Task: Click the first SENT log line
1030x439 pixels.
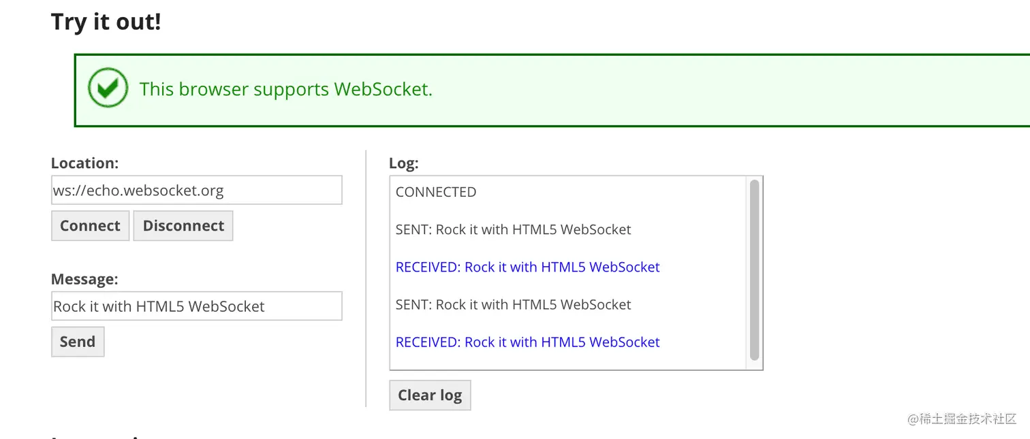Action: tap(513, 229)
